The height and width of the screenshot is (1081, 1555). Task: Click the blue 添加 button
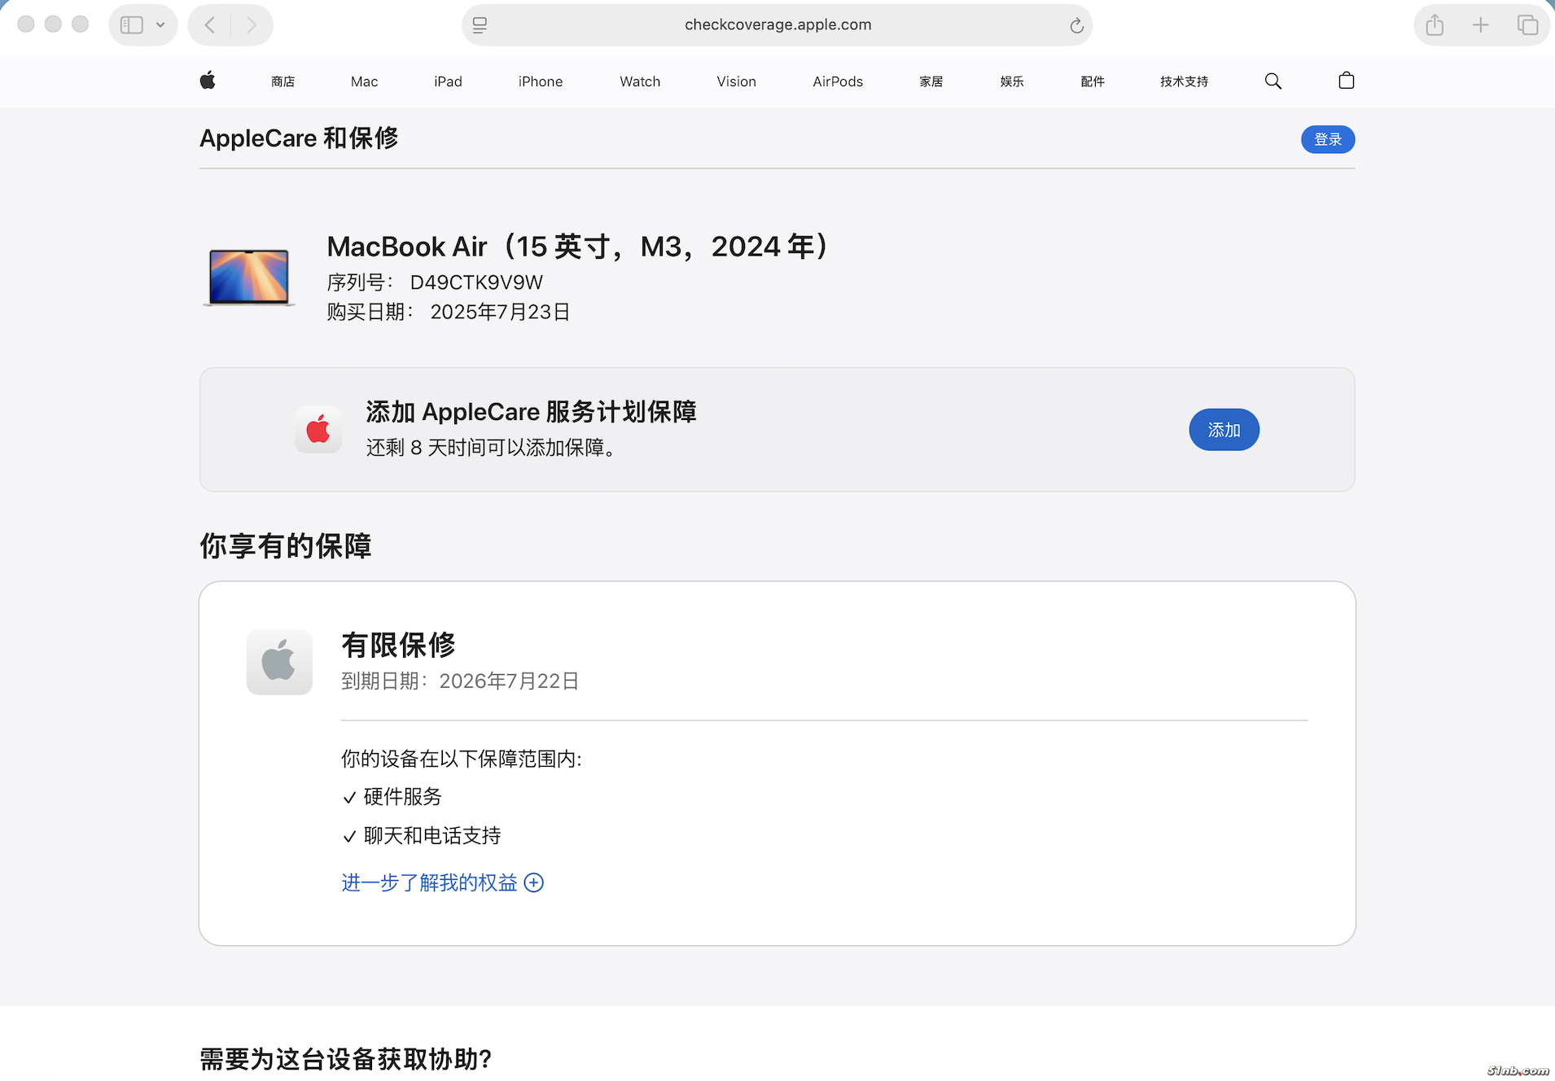pos(1224,430)
